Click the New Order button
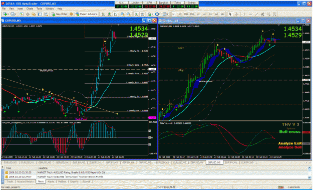The width and height of the screenshot is (313, 190). pyautogui.click(x=60, y=14)
